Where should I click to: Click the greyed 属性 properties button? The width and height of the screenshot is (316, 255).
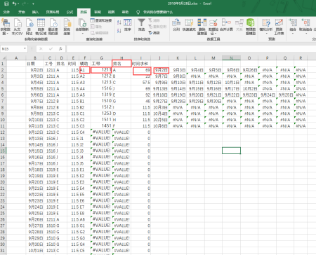click(x=96, y=27)
